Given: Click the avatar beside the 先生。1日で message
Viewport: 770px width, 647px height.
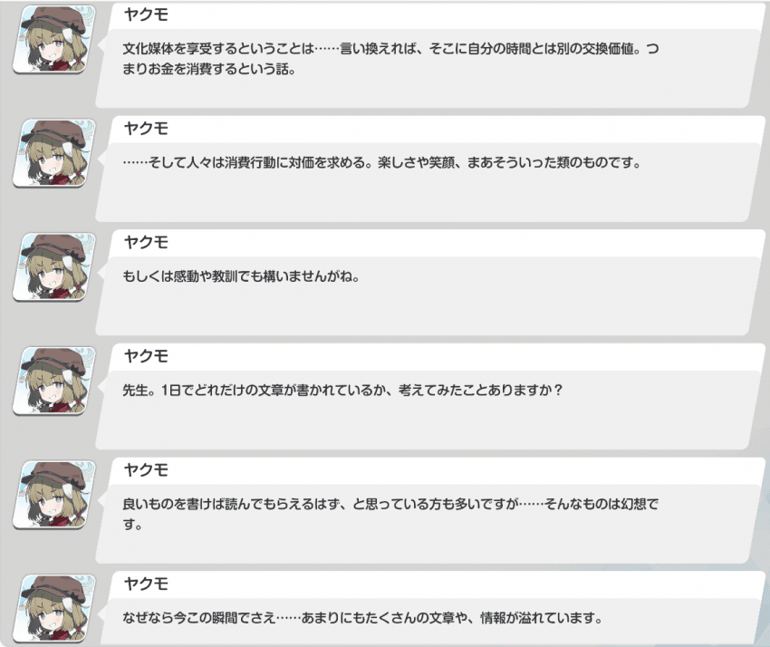Looking at the screenshot, I should pos(54,381).
